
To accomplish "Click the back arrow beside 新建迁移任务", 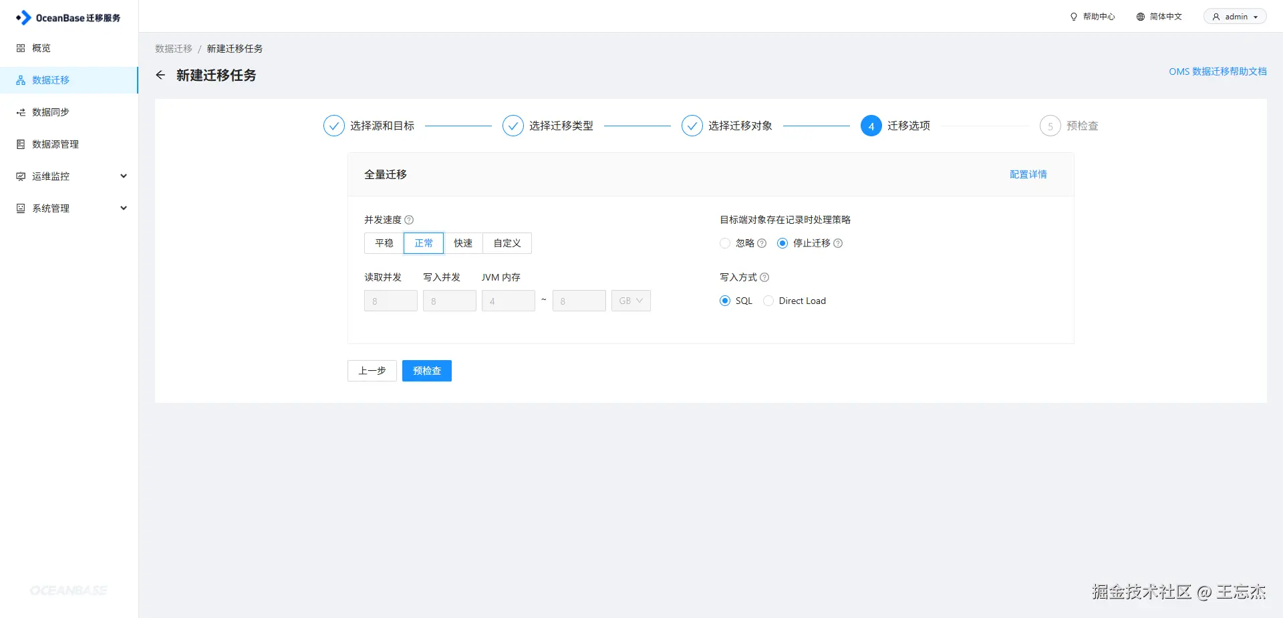I will 160,75.
